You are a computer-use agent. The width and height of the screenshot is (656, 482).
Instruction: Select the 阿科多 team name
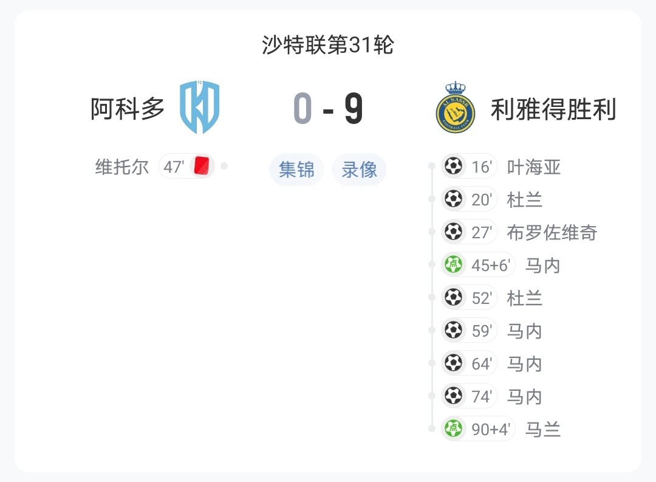click(128, 109)
